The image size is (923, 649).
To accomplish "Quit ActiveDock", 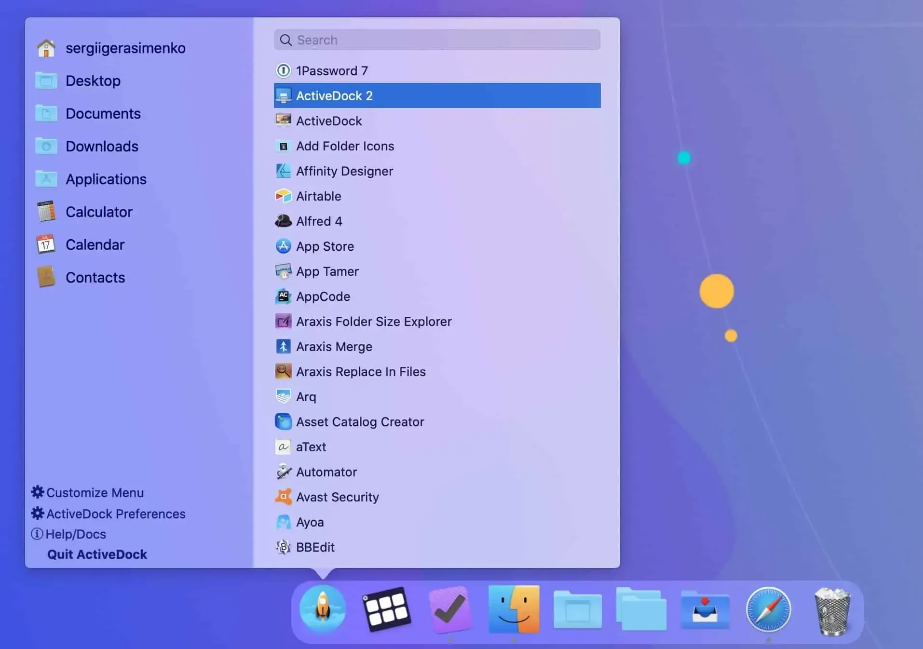I will click(x=96, y=554).
